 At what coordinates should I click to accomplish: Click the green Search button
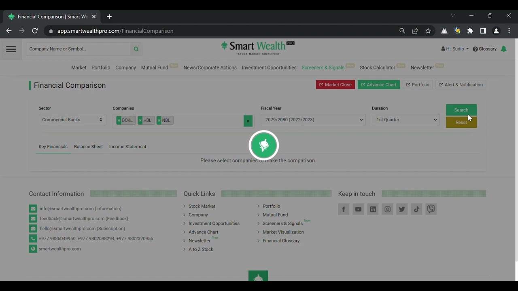pyautogui.click(x=461, y=110)
